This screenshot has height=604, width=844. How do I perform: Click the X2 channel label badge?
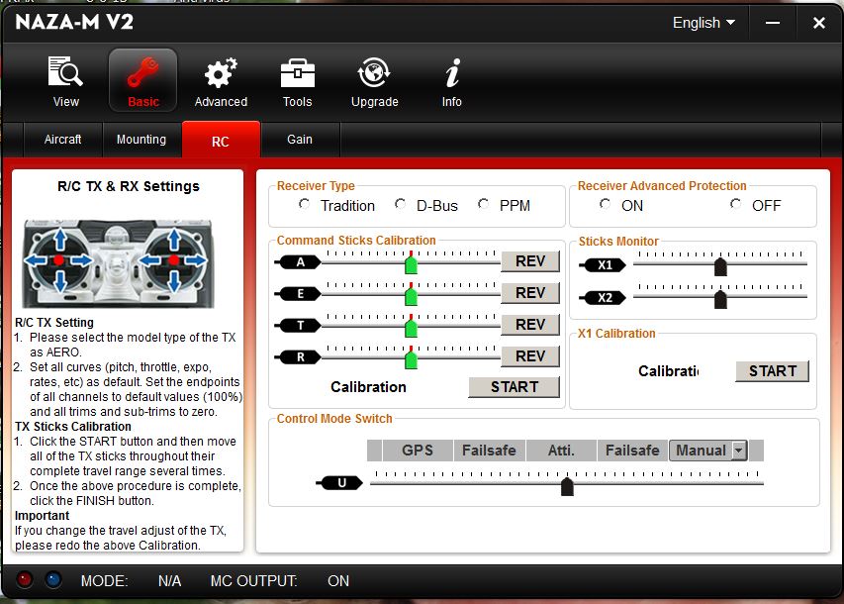click(603, 297)
